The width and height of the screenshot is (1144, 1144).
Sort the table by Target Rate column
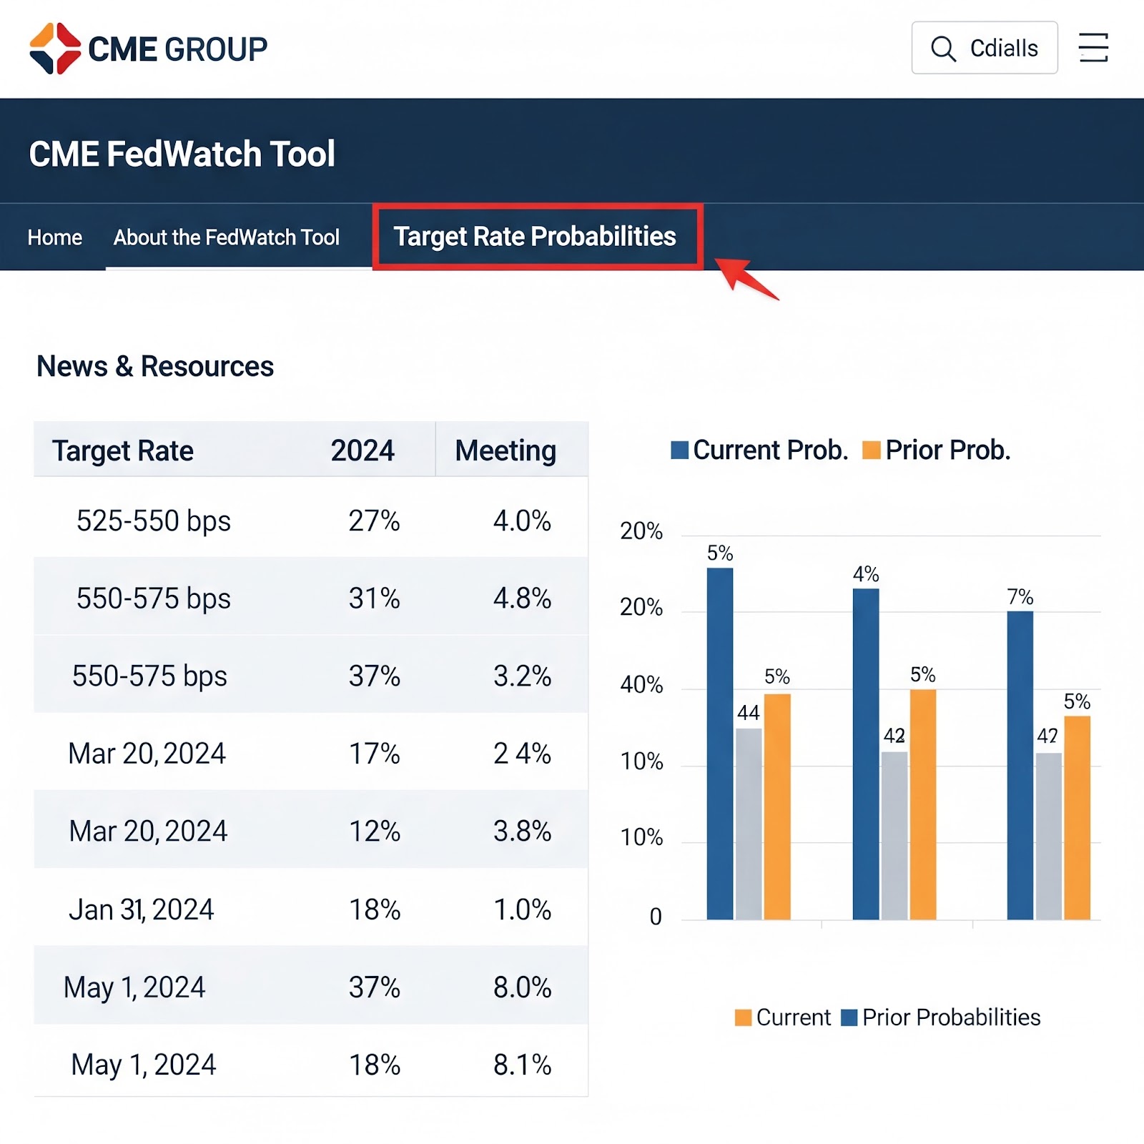[x=122, y=450]
